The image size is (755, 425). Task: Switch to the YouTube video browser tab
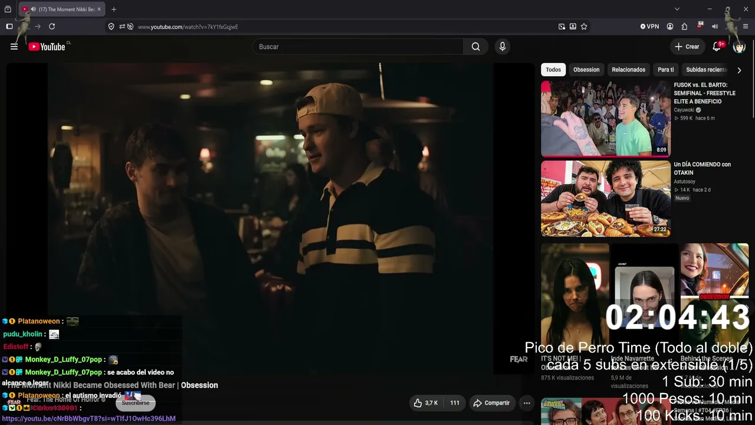click(x=62, y=9)
